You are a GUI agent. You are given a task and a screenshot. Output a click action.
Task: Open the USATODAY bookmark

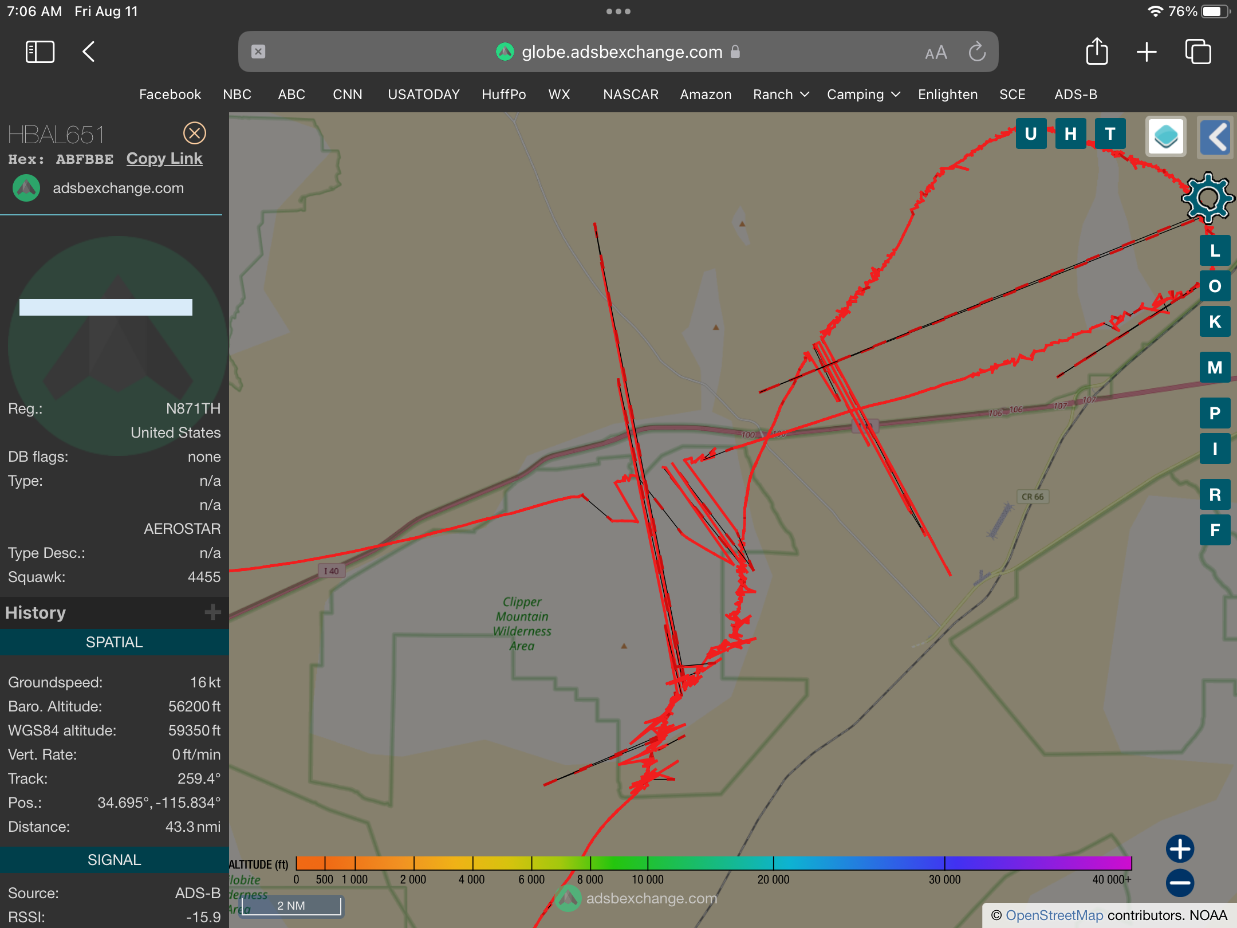click(x=424, y=95)
